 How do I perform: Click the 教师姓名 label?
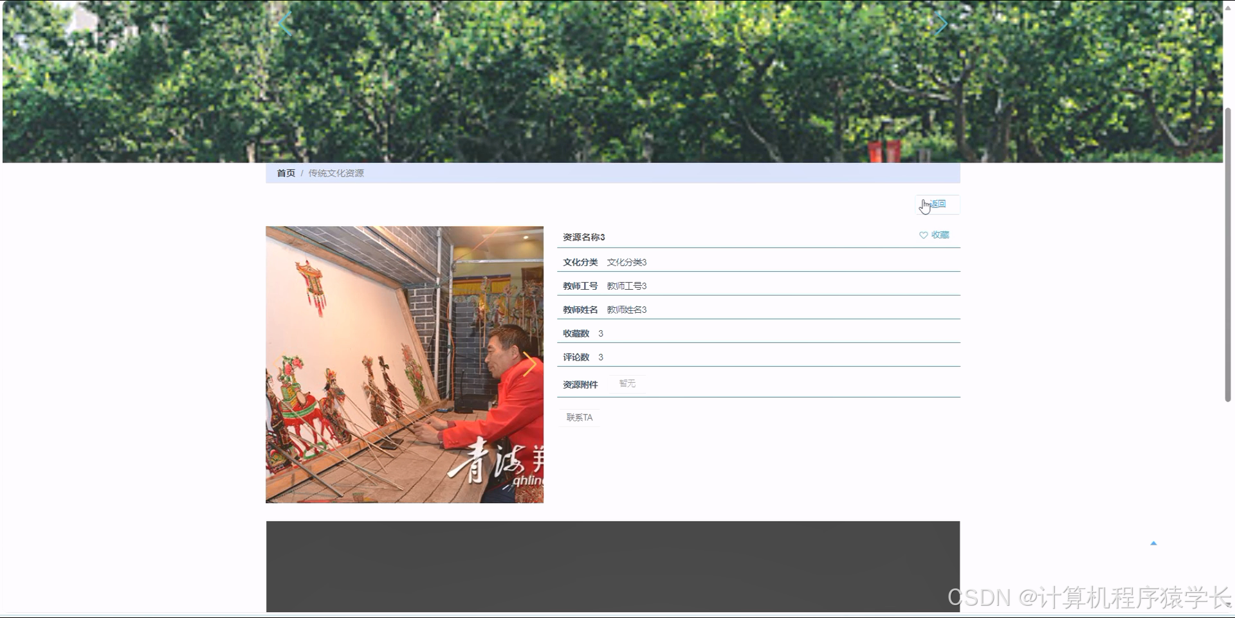coord(580,310)
